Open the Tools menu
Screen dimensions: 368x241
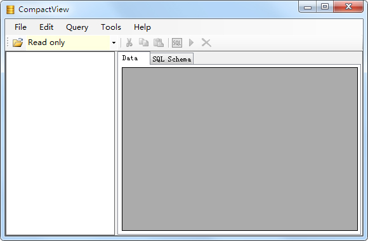pos(111,27)
